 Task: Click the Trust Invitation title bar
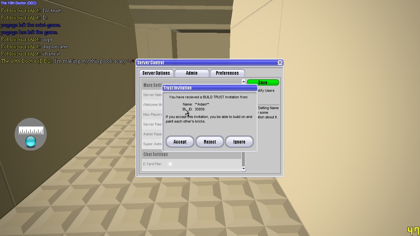click(210, 88)
